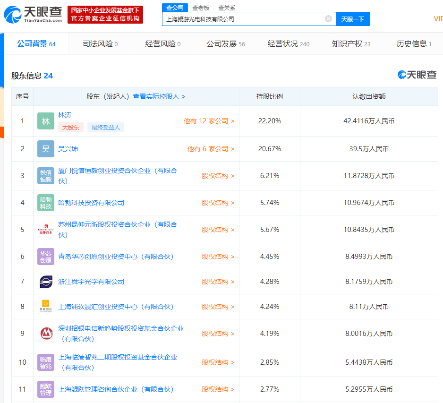Click the 浙江舜宇光学 company logo
Screen dimensions: 443x403
pyautogui.click(x=46, y=282)
